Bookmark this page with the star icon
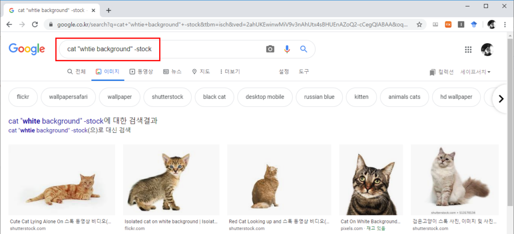This screenshot has height=234, width=514. (419, 25)
